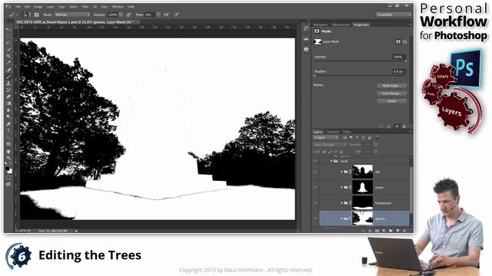Select the Crop tool
The height and width of the screenshot is (276, 492).
tap(8, 56)
